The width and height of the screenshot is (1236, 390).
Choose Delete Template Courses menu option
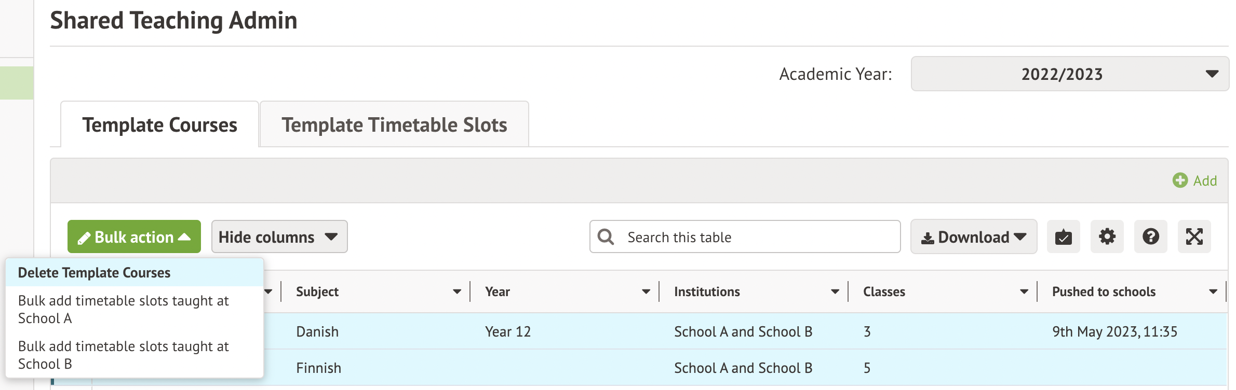[94, 273]
